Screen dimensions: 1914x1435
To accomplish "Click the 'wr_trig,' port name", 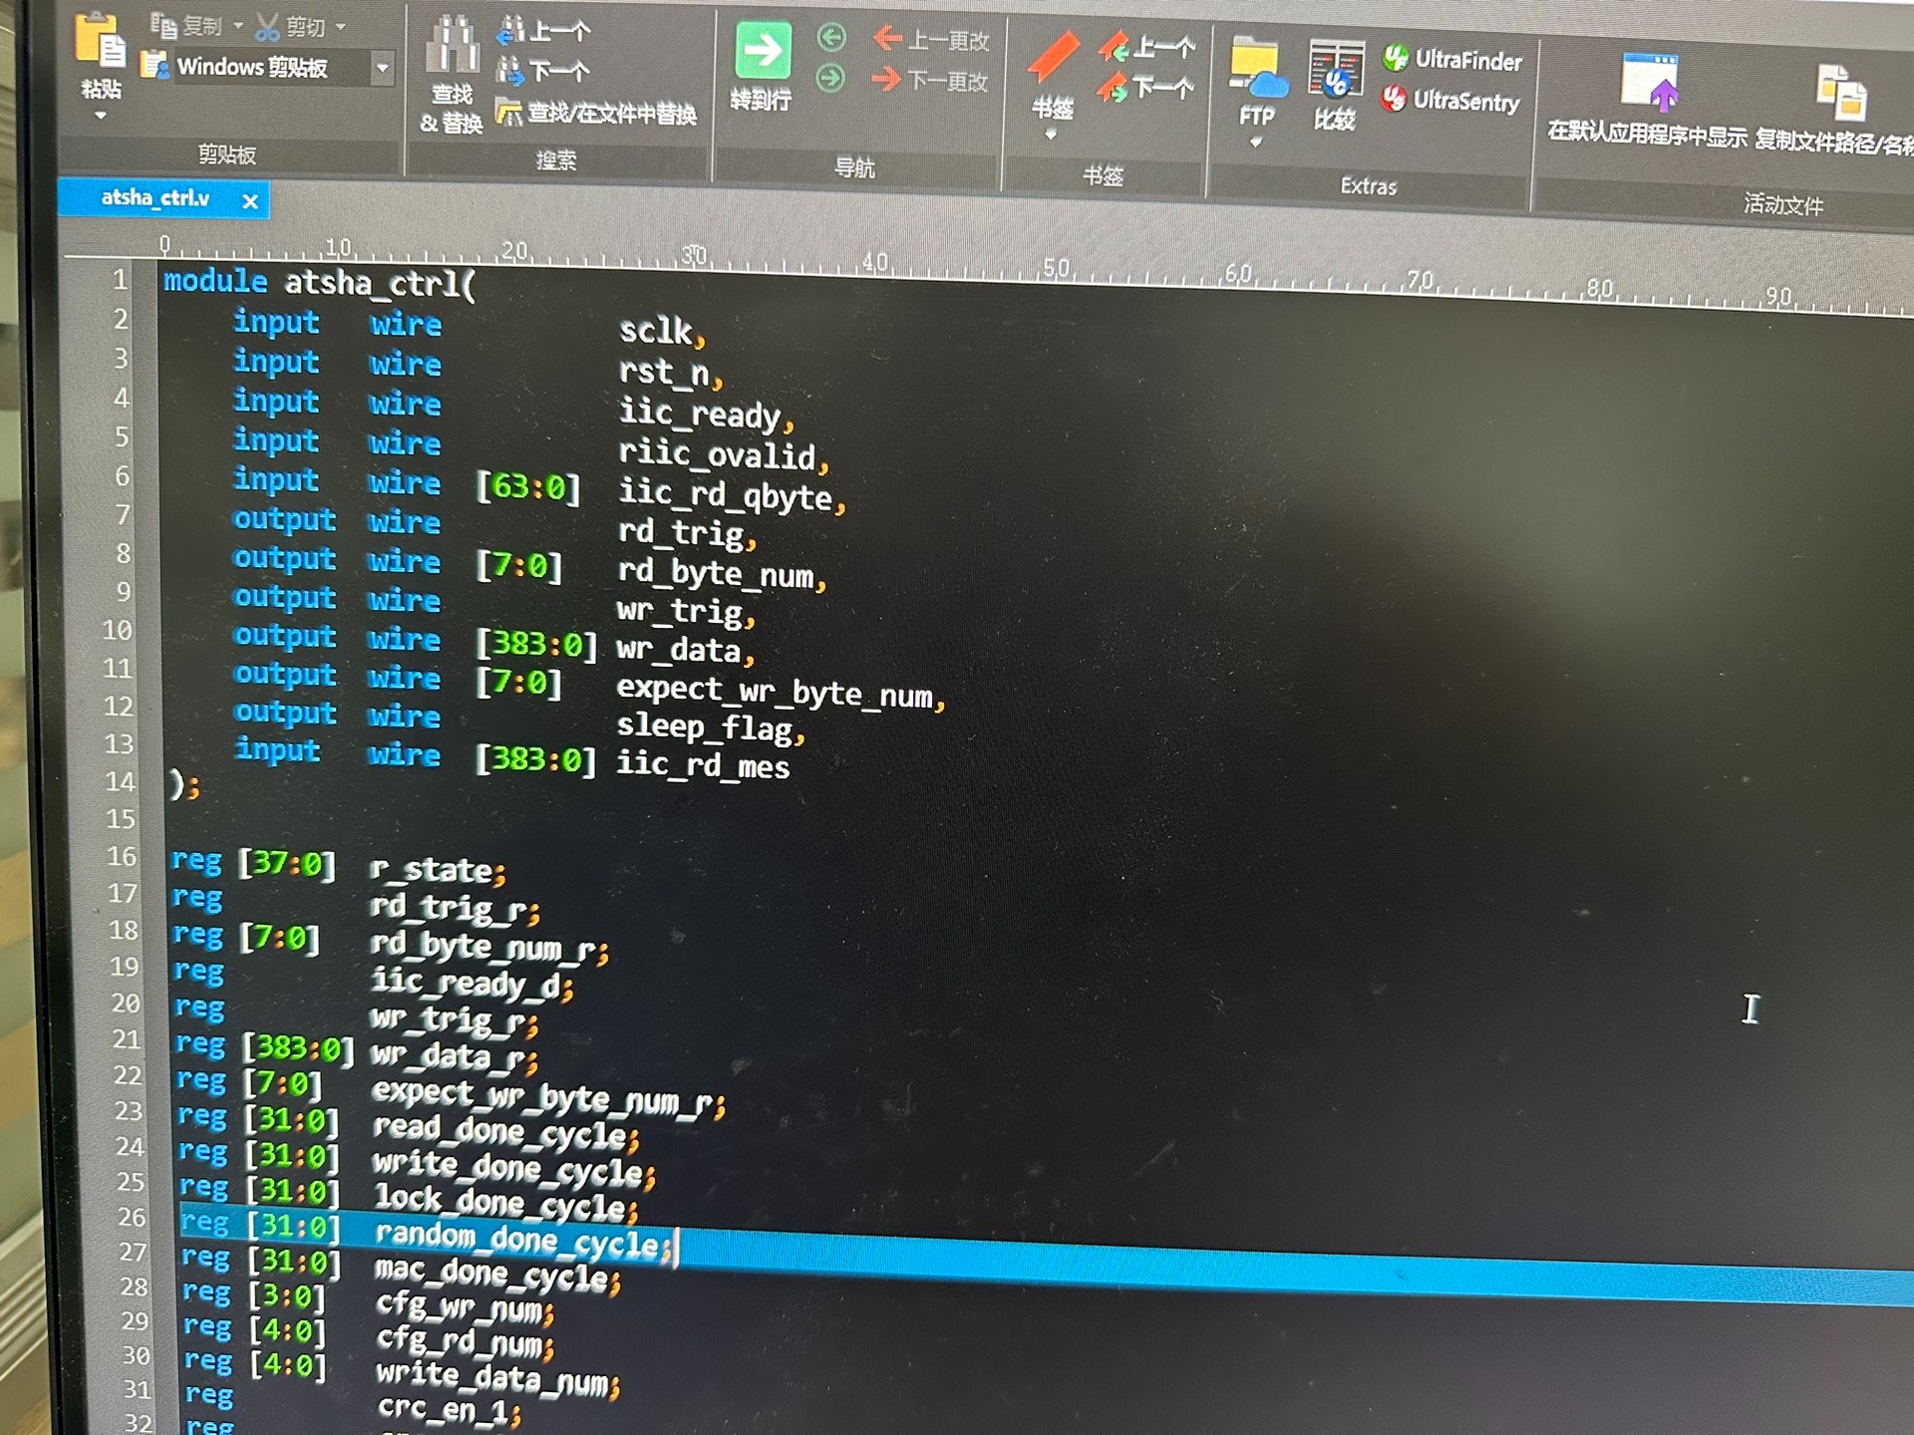I will coord(686,611).
